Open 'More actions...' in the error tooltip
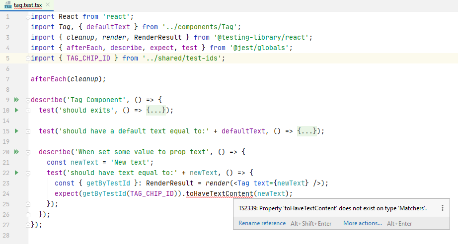Image resolution: width=458 pixels, height=244 pixels. [363, 223]
